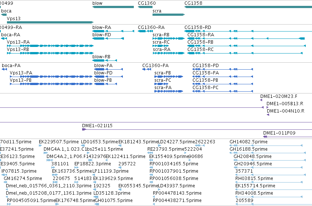Open the CG1358 gene label
312x206 pixels.
click(193, 3)
